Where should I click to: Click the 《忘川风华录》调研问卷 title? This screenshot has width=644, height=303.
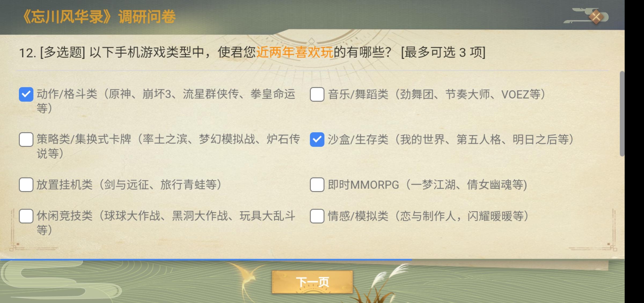[x=99, y=17]
